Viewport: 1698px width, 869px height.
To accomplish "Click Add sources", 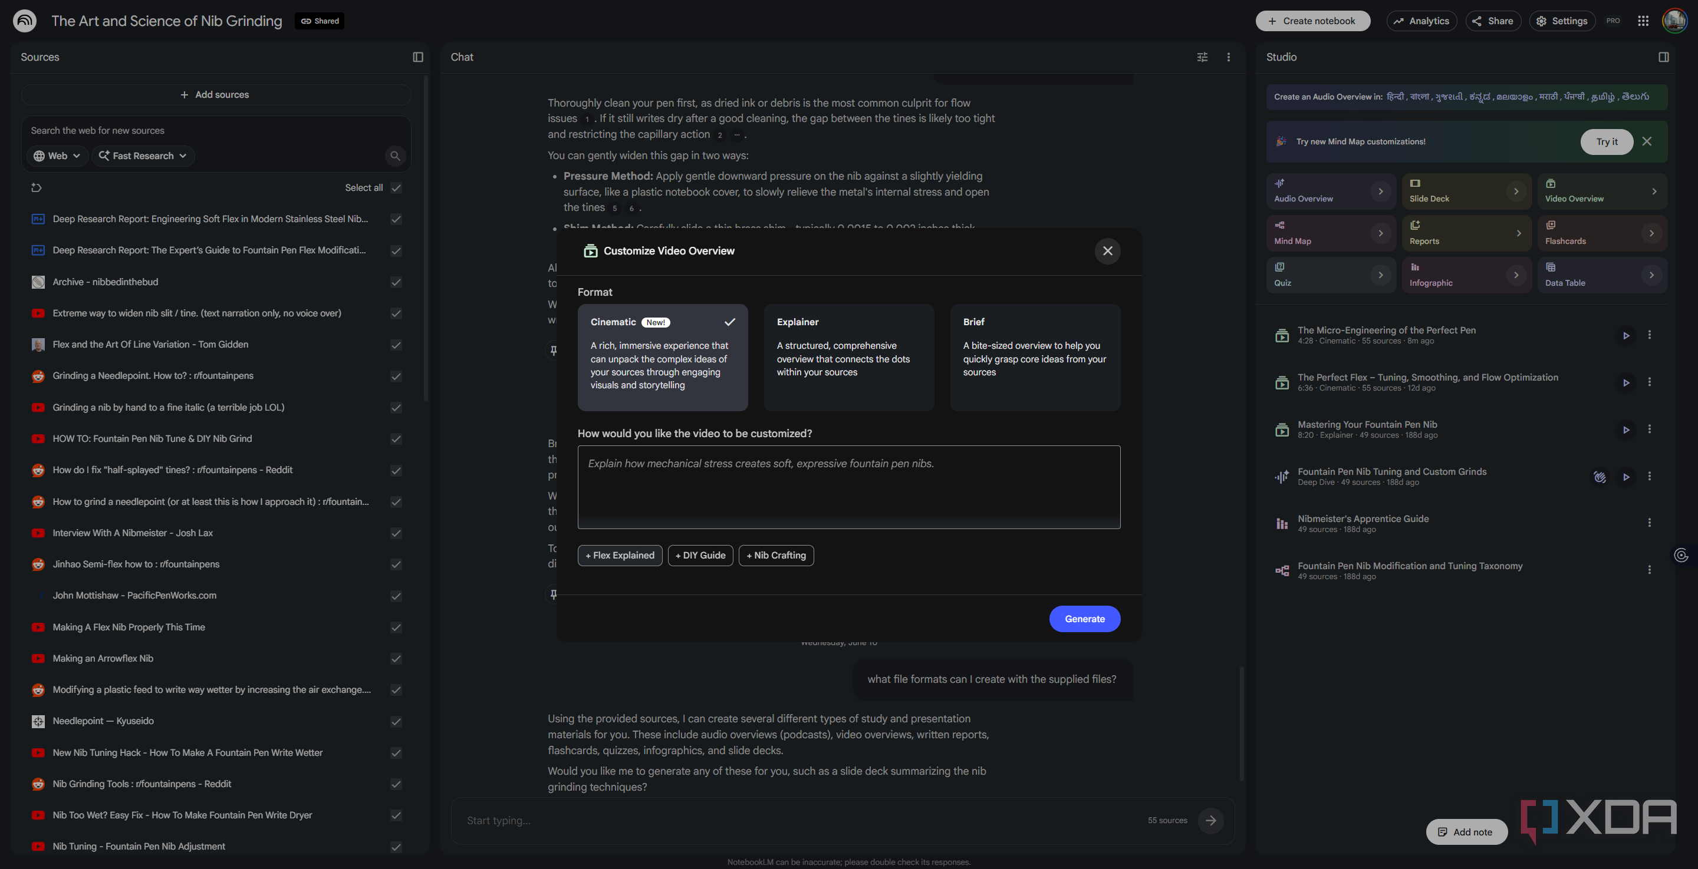I will [x=216, y=95].
